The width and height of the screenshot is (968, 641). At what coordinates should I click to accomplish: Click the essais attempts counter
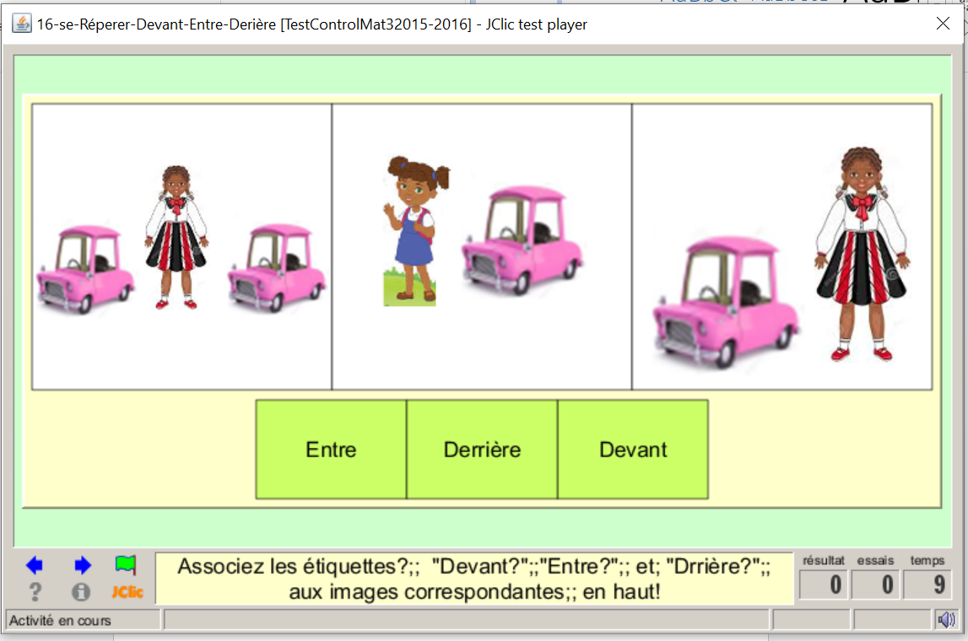pyautogui.click(x=876, y=584)
